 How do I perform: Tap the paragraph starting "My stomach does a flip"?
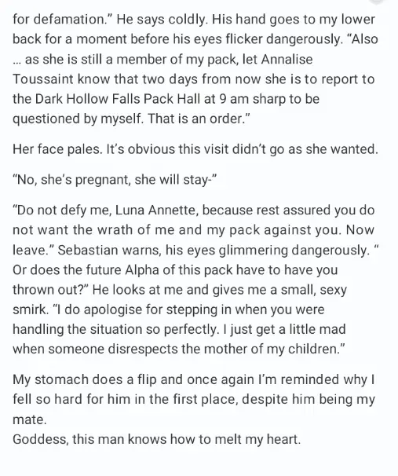tap(194, 400)
